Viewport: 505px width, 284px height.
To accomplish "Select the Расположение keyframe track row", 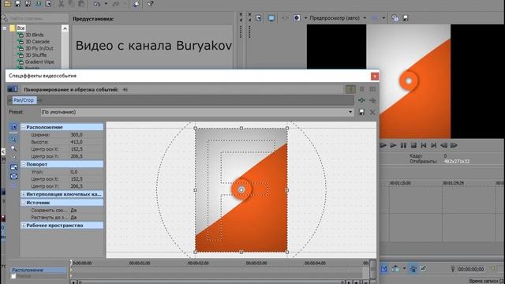I will pyautogui.click(x=38, y=270).
